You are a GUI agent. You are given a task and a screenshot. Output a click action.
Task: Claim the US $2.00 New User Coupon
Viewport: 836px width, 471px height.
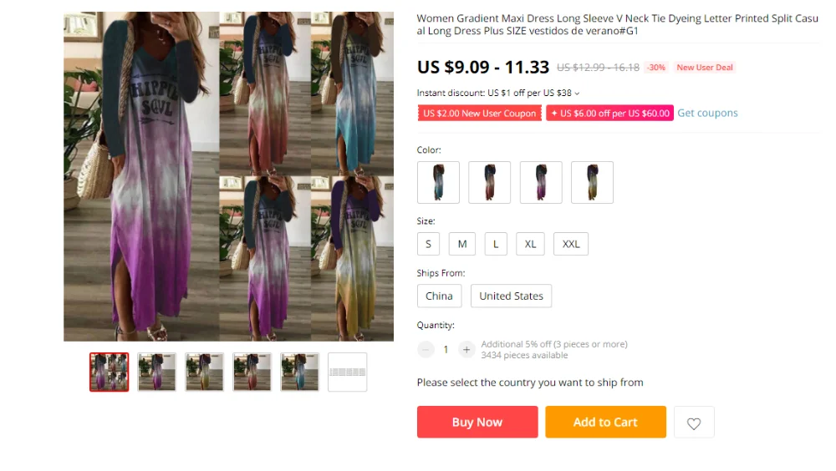pos(479,113)
